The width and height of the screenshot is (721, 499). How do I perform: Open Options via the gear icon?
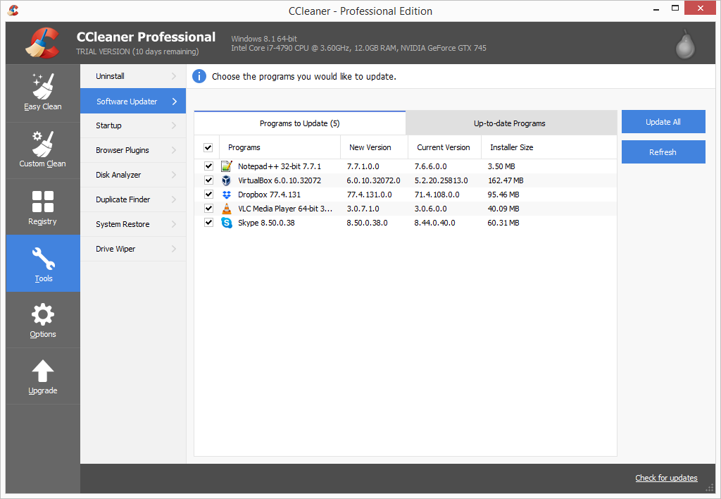(x=42, y=314)
